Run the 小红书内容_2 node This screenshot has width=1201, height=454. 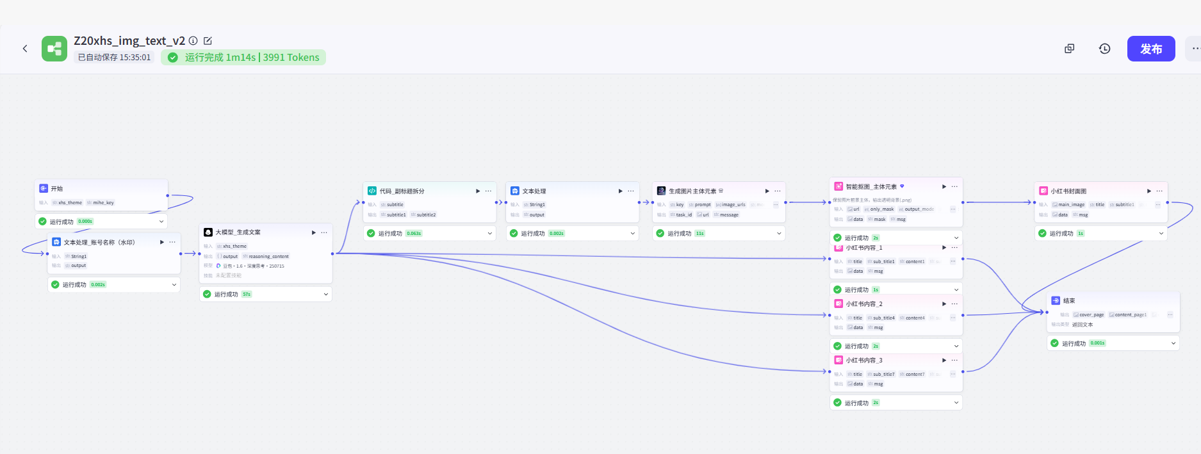click(x=944, y=304)
